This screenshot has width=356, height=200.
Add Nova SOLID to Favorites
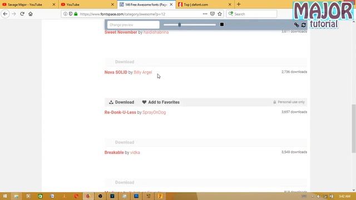pos(161,102)
